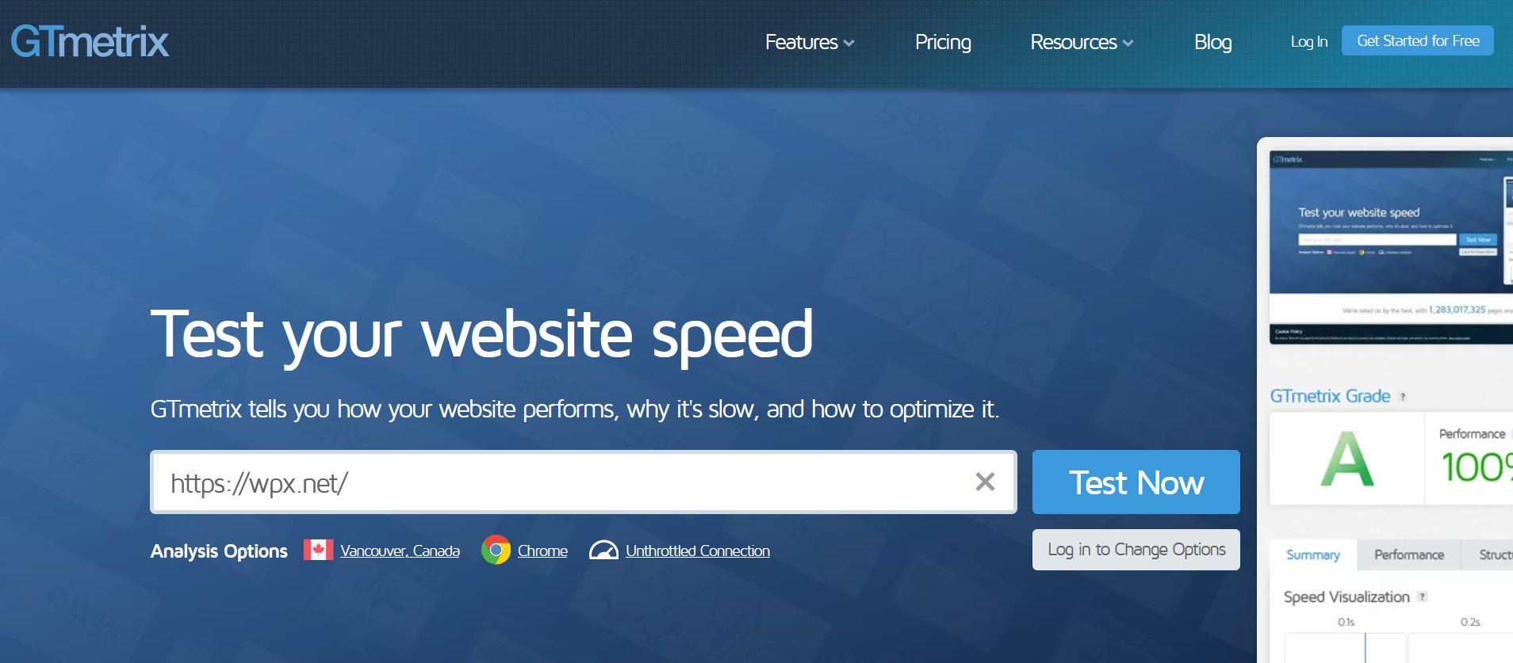
Task: Click the Unthrottled Connection link
Action: [x=697, y=551]
